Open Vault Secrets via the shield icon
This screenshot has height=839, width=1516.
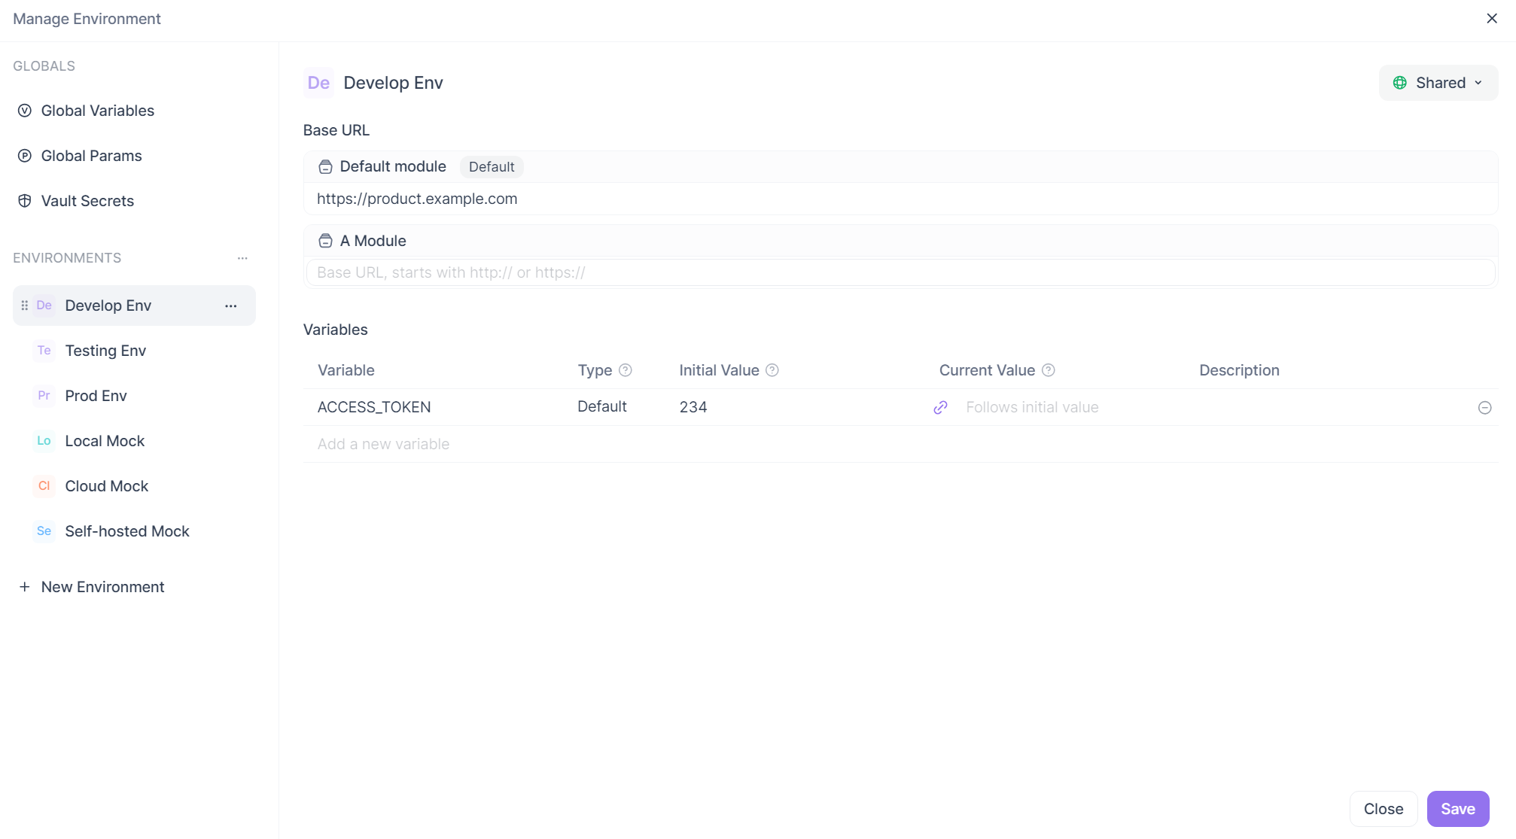tap(25, 200)
